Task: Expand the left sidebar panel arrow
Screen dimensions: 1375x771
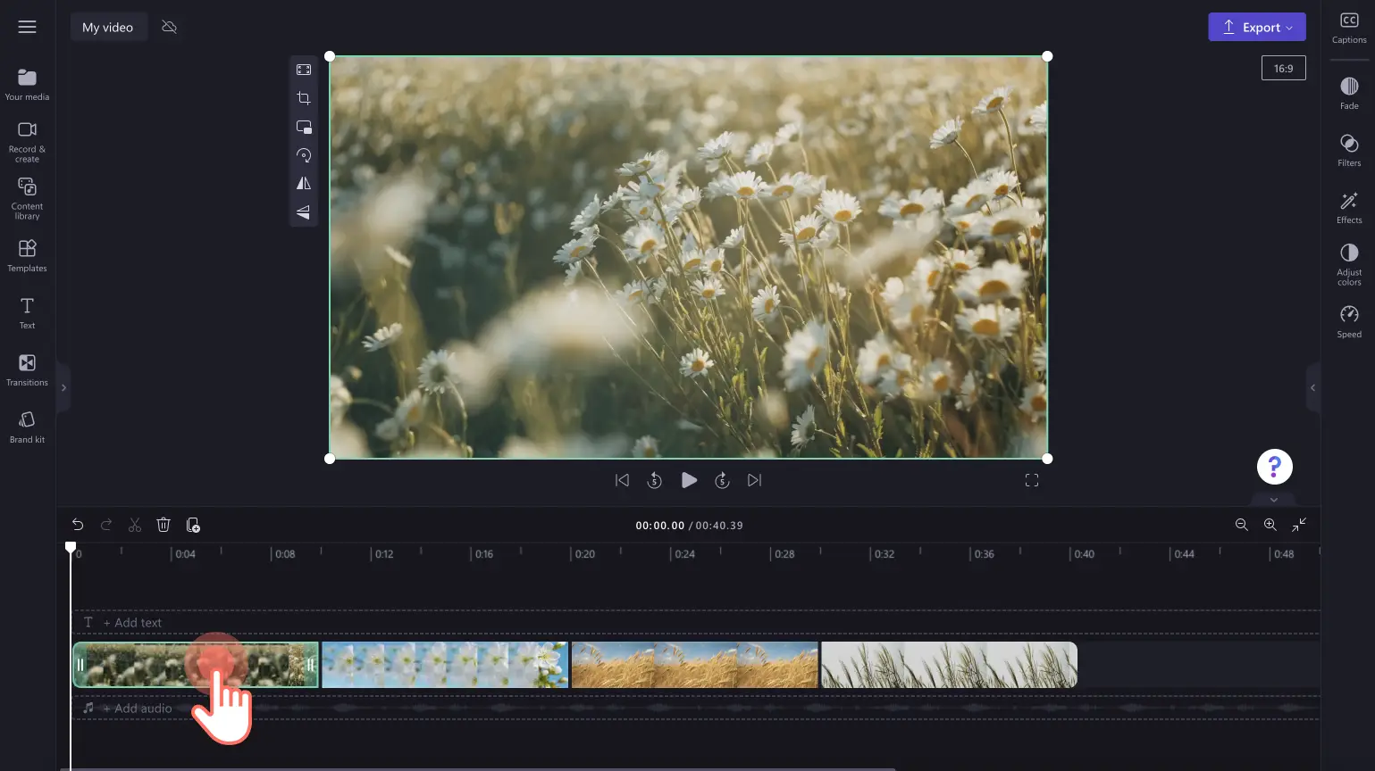Action: click(63, 387)
